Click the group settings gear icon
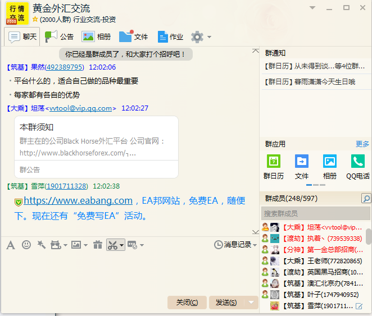 coord(197,37)
